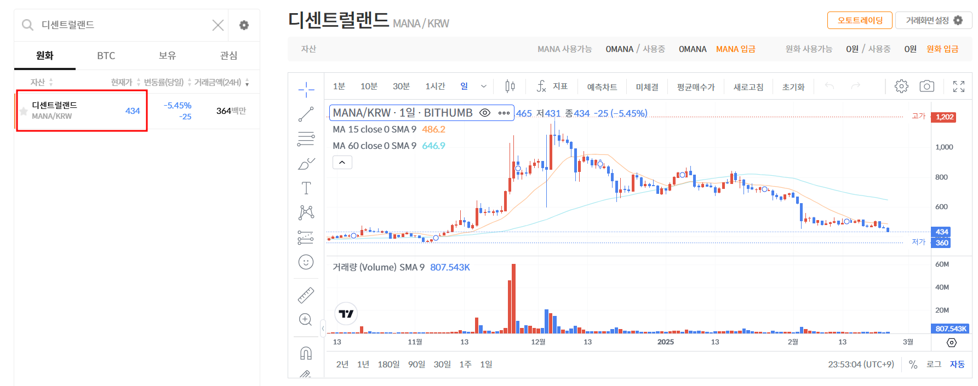Select the text annotation tool
The height and width of the screenshot is (386, 978).
306,188
